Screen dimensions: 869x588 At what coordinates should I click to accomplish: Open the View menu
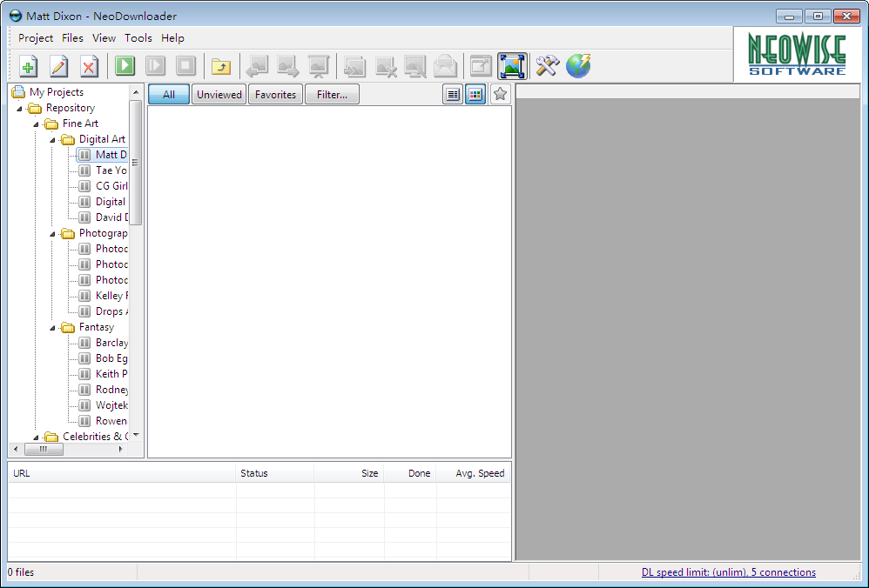(x=104, y=38)
